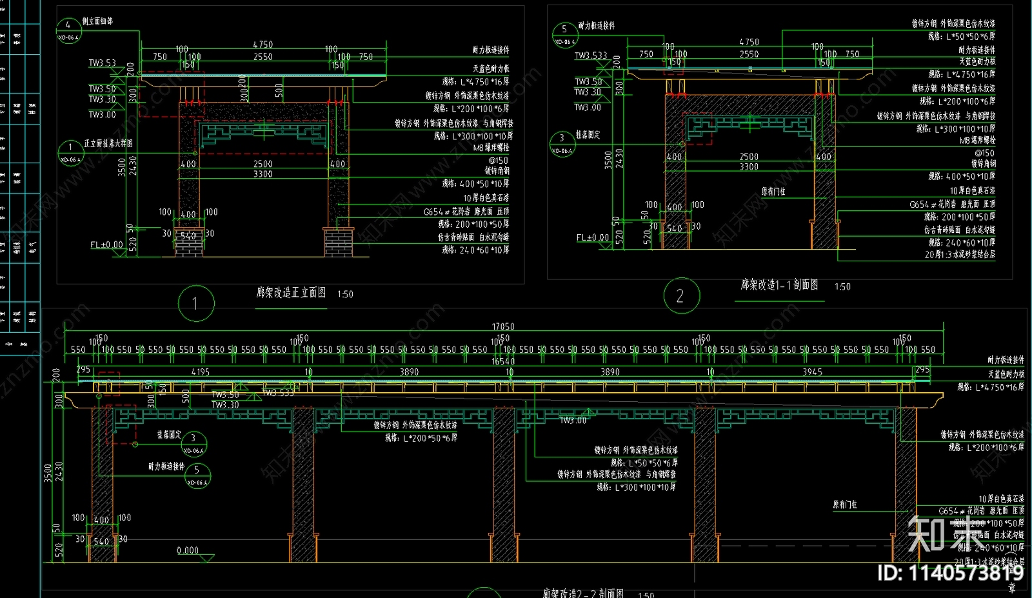Click FL±0.00 in the front elevation
1032x598 pixels.
106,245
